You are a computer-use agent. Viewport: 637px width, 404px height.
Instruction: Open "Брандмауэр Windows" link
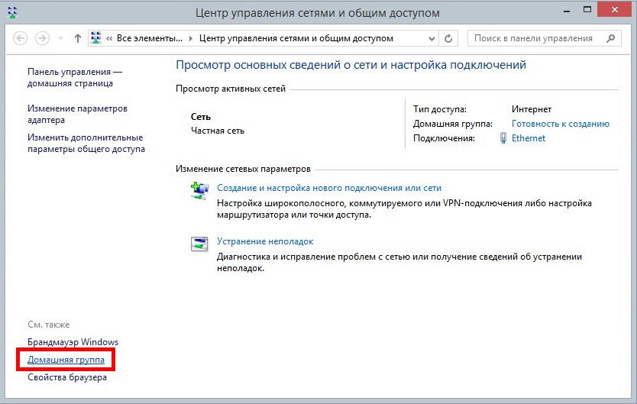[73, 342]
